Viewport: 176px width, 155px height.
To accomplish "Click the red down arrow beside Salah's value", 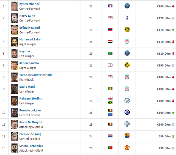I will tap(173, 42).
